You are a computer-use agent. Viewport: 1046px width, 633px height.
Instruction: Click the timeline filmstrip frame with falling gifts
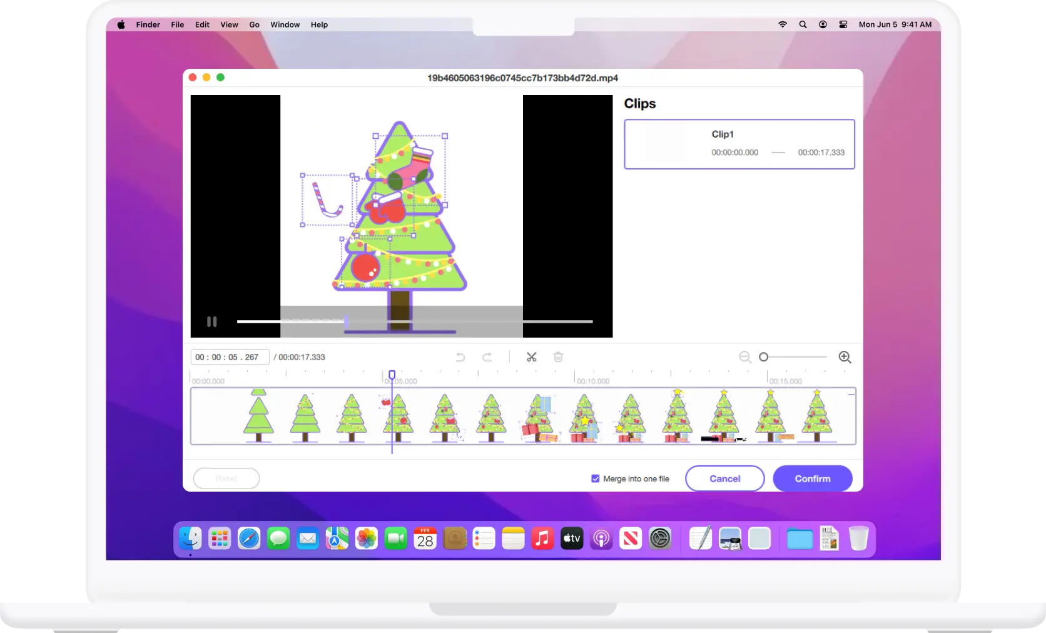pos(538,417)
